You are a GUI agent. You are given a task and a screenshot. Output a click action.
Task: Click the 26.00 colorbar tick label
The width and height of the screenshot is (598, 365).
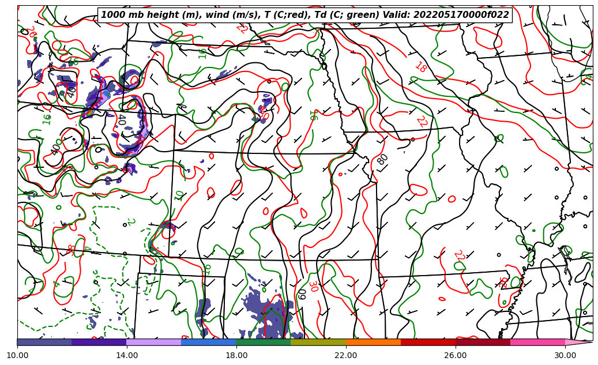coord(456,355)
